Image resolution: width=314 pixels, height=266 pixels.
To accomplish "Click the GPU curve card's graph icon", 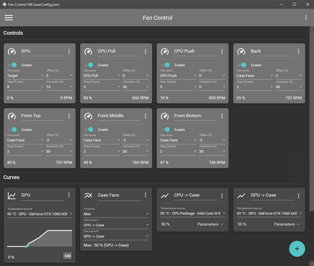I will coord(12,196).
